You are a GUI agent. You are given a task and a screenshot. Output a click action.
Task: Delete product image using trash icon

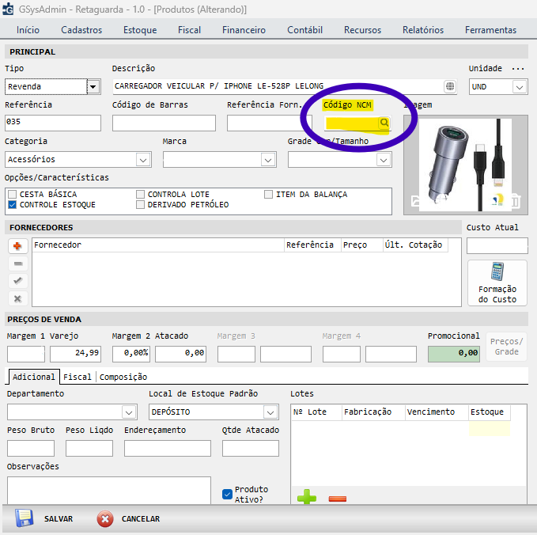tap(514, 202)
